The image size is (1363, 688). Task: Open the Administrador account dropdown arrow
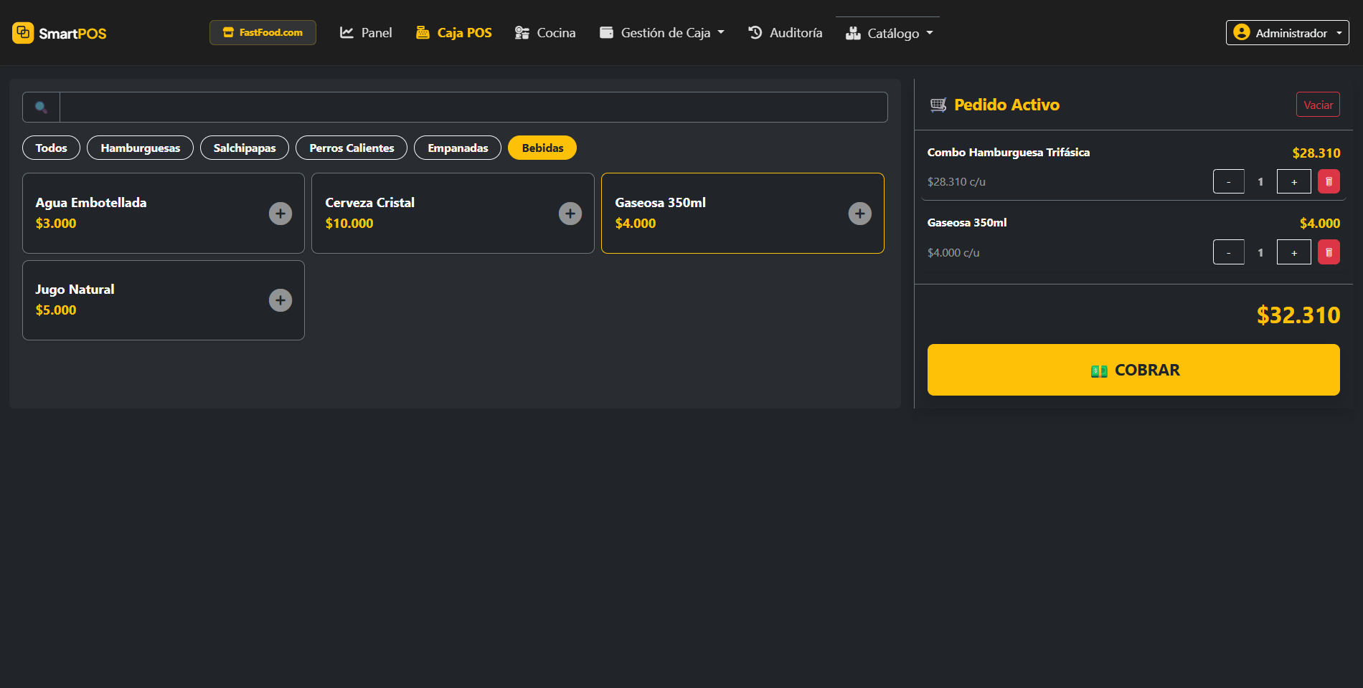(x=1339, y=33)
